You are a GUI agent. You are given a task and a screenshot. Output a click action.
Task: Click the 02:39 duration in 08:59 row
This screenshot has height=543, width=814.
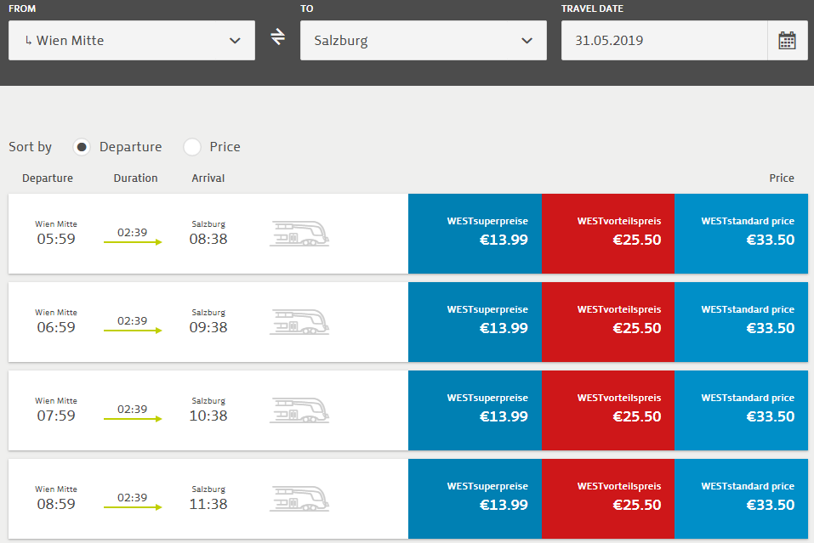click(133, 497)
